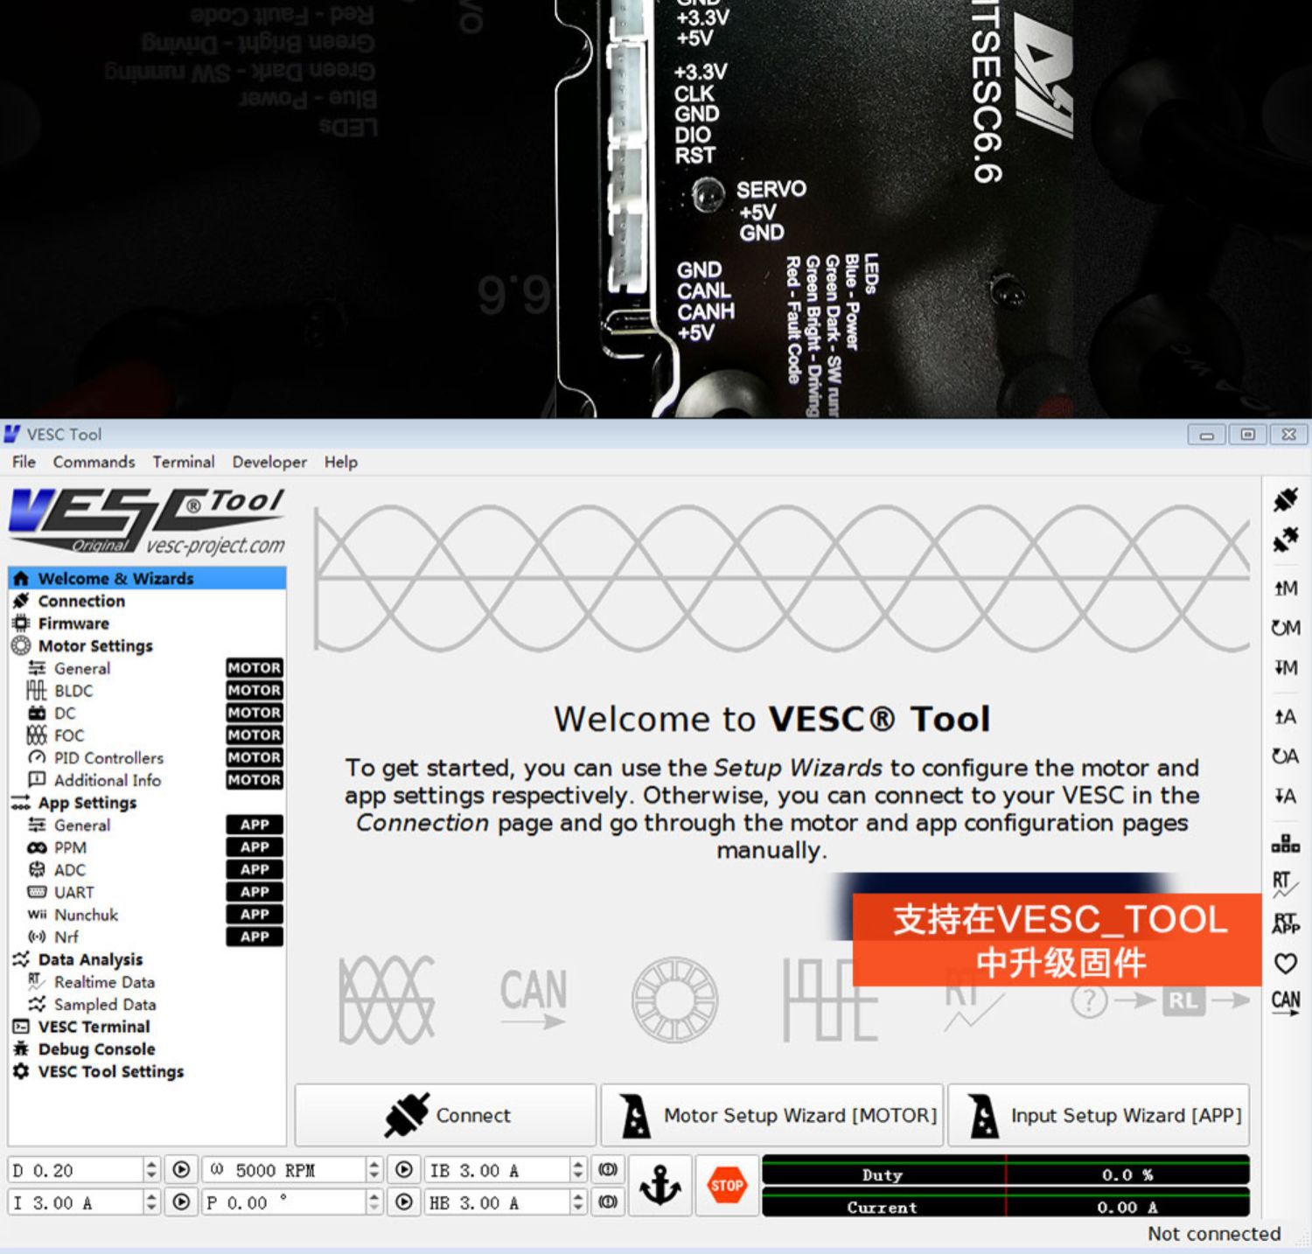Open General under Motor Settings
Image resolution: width=1312 pixels, height=1254 pixels.
coord(147,668)
